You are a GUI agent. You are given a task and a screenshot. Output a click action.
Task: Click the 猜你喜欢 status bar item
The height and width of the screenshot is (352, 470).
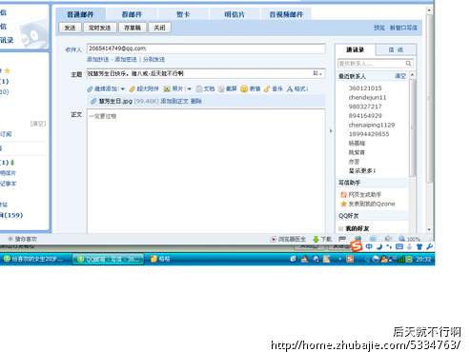pos(23,239)
